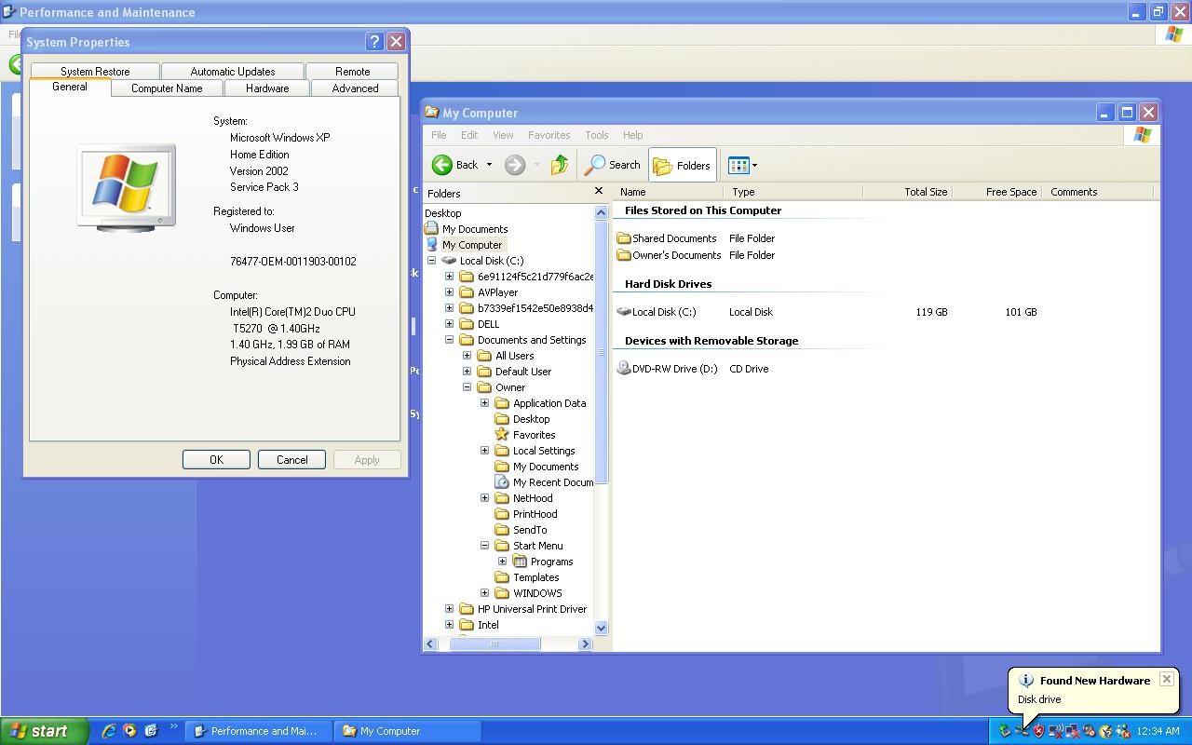This screenshot has width=1192, height=745.
Task: Close the Found New Hardware balloon
Action: coord(1166,680)
